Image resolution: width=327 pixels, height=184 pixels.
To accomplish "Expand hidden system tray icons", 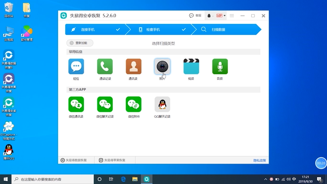I will tap(266, 179).
